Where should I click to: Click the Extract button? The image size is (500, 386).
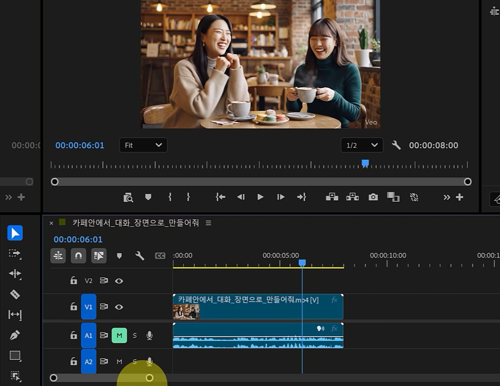coord(353,197)
